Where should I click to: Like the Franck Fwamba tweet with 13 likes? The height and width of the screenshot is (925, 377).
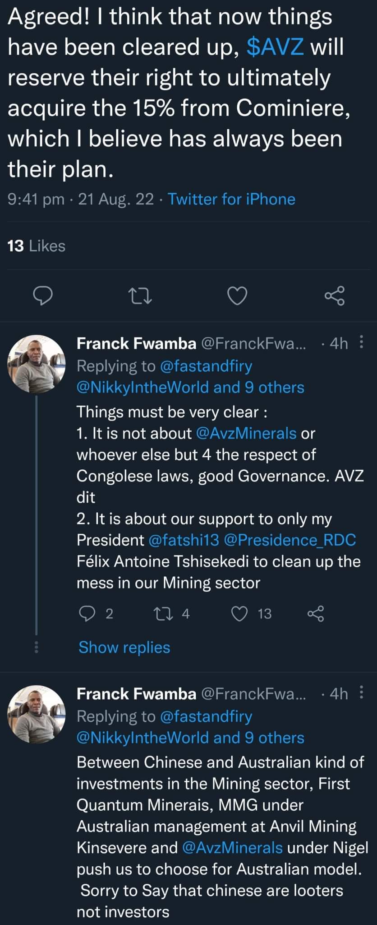(x=240, y=613)
